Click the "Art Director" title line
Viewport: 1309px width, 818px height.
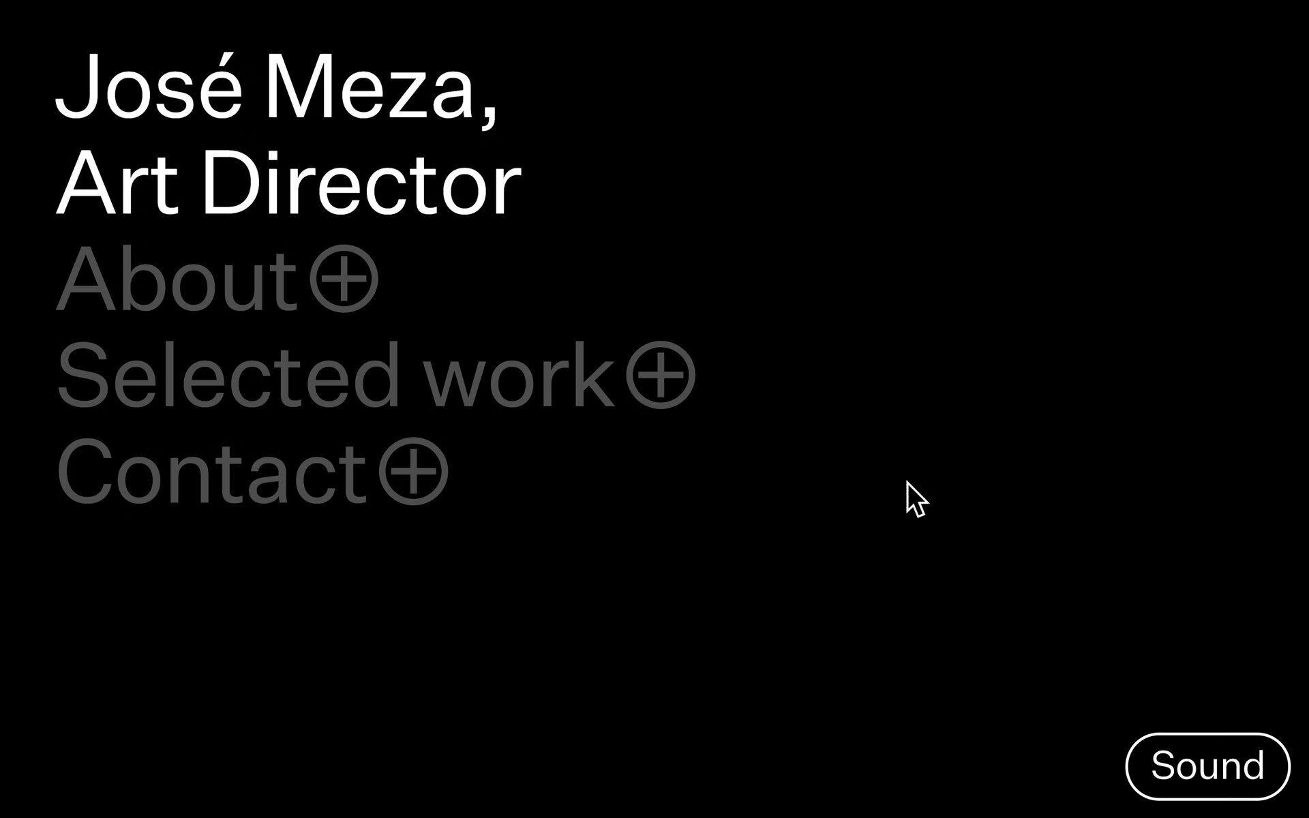(x=288, y=184)
